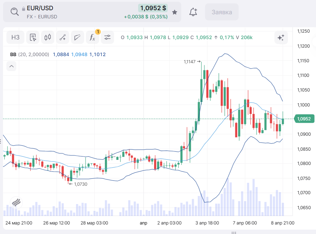Image resolution: width=316 pixels, height=234 pixels.
Task: Add a price alert with bell icon
Action: [x=193, y=12]
